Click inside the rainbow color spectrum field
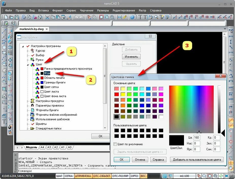This screenshot has height=179, width=235. pyautogui.click(x=191, y=109)
